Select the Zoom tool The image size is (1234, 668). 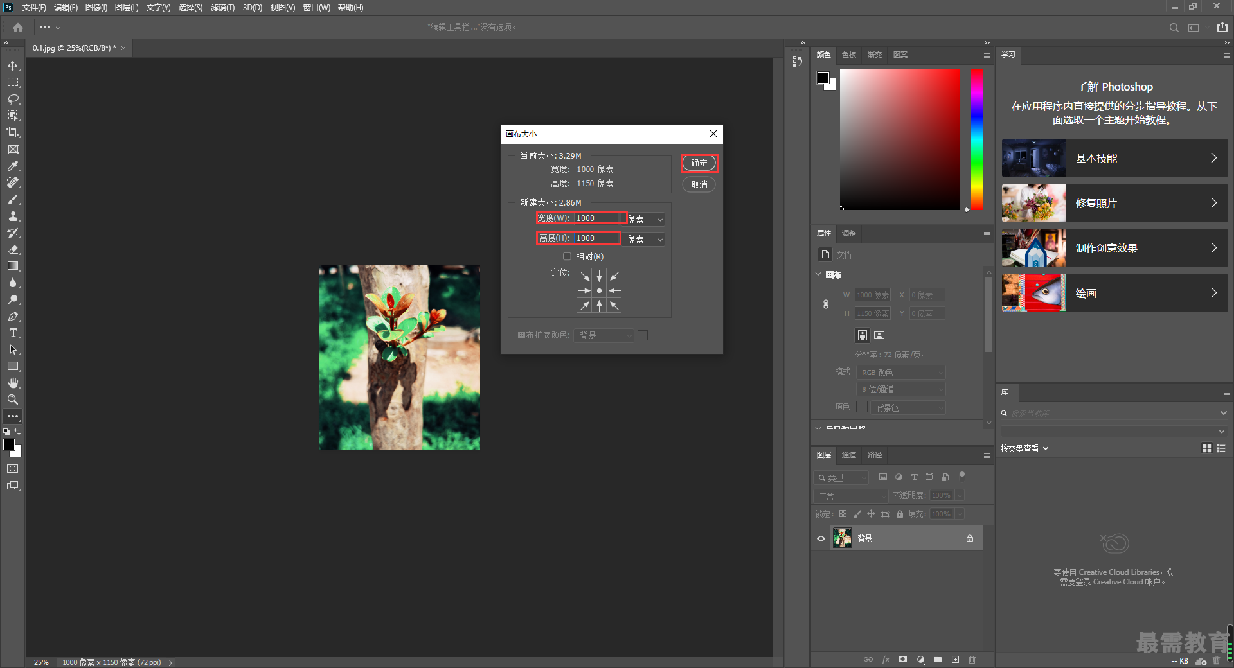click(13, 400)
